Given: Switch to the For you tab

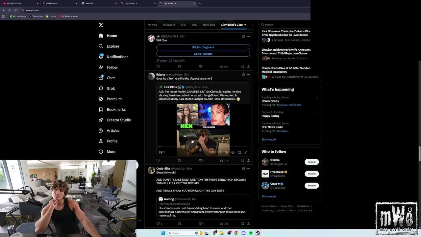Looking at the screenshot, I should point(152,25).
